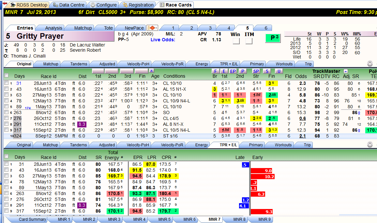Go to the Registration tab

click(138, 5)
